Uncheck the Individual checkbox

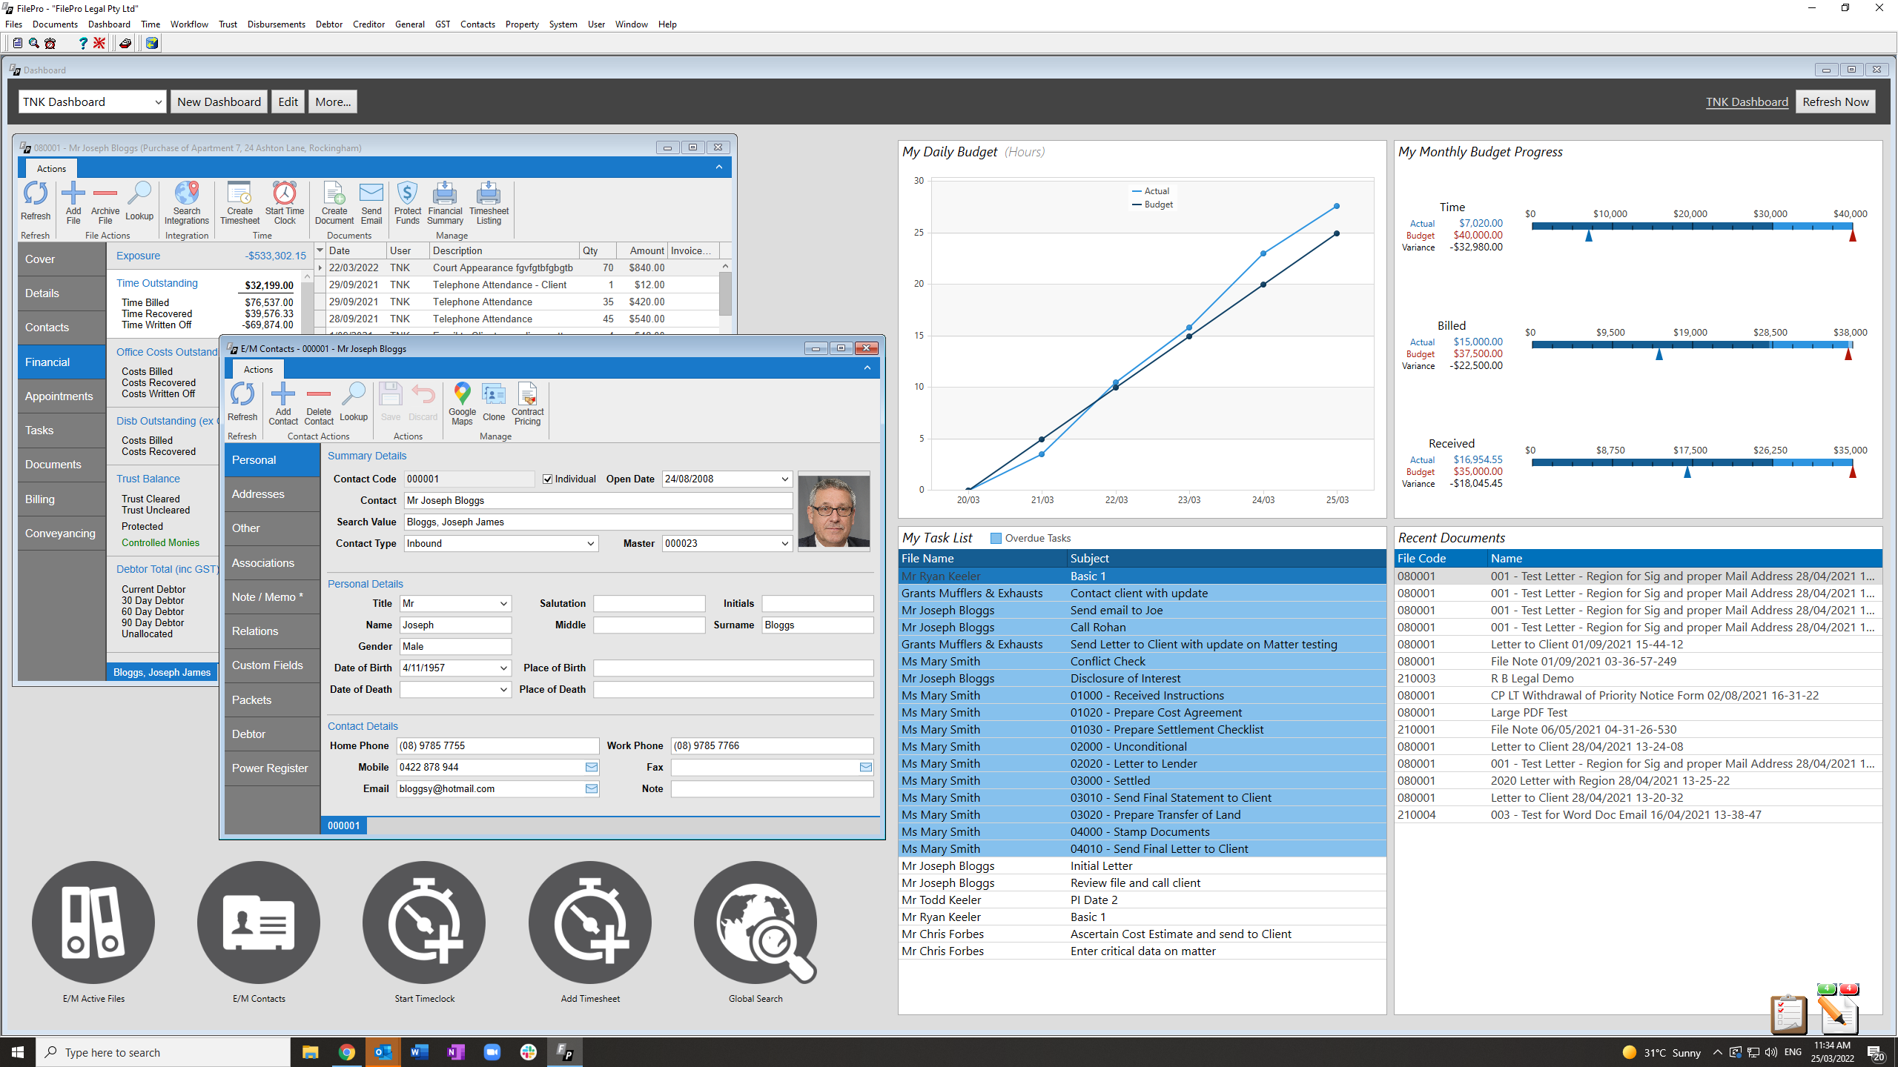click(x=547, y=479)
